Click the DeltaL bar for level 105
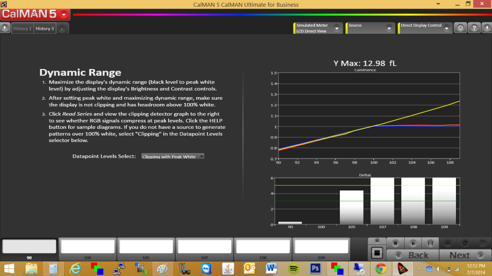492x276 pixels. click(351, 207)
